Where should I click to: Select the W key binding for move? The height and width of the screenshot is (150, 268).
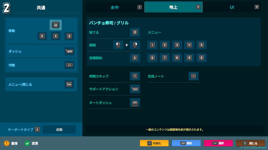tap(56, 25)
